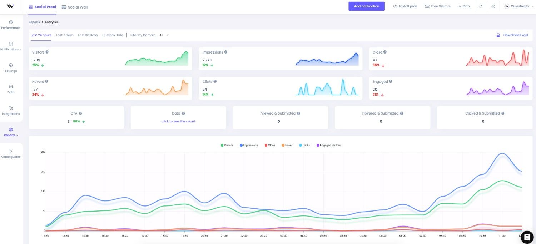Click the Add notification button

[x=367, y=6]
